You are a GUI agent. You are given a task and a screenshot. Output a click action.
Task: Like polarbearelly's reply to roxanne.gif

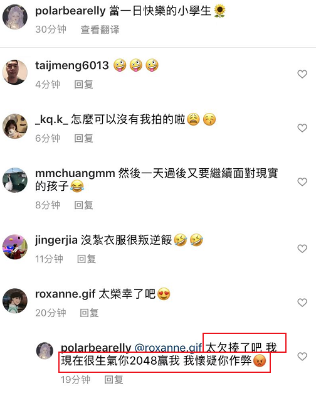[x=302, y=357]
